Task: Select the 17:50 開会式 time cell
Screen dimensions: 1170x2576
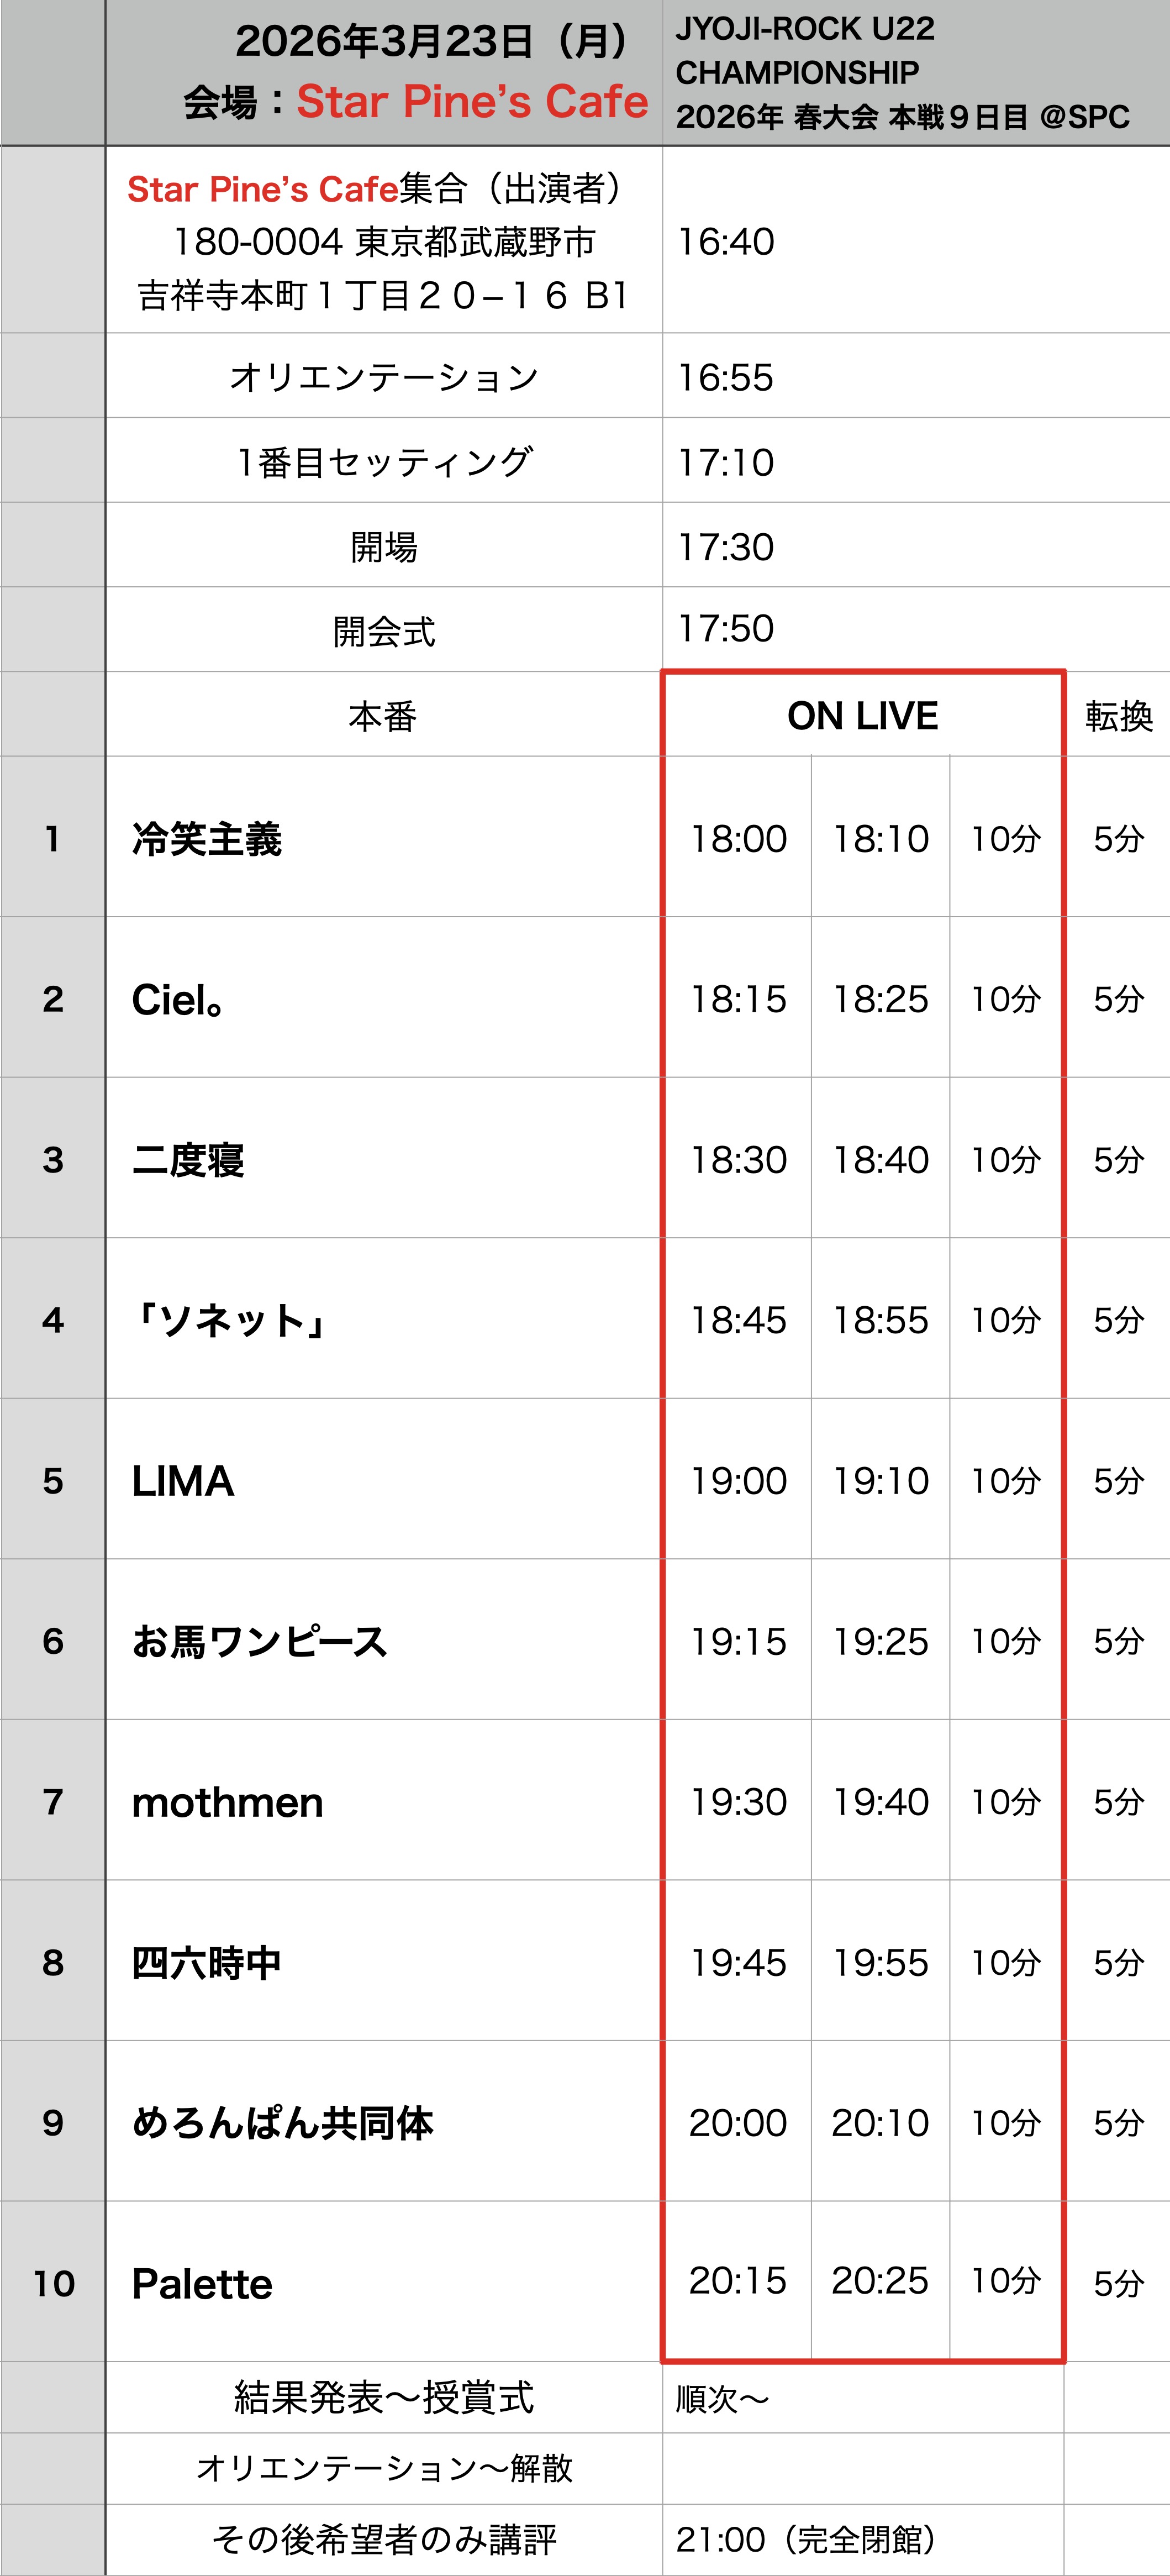Action: (x=726, y=629)
